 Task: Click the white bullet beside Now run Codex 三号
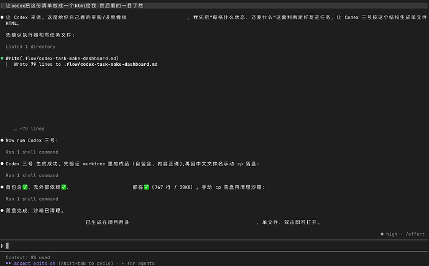(x=2, y=140)
